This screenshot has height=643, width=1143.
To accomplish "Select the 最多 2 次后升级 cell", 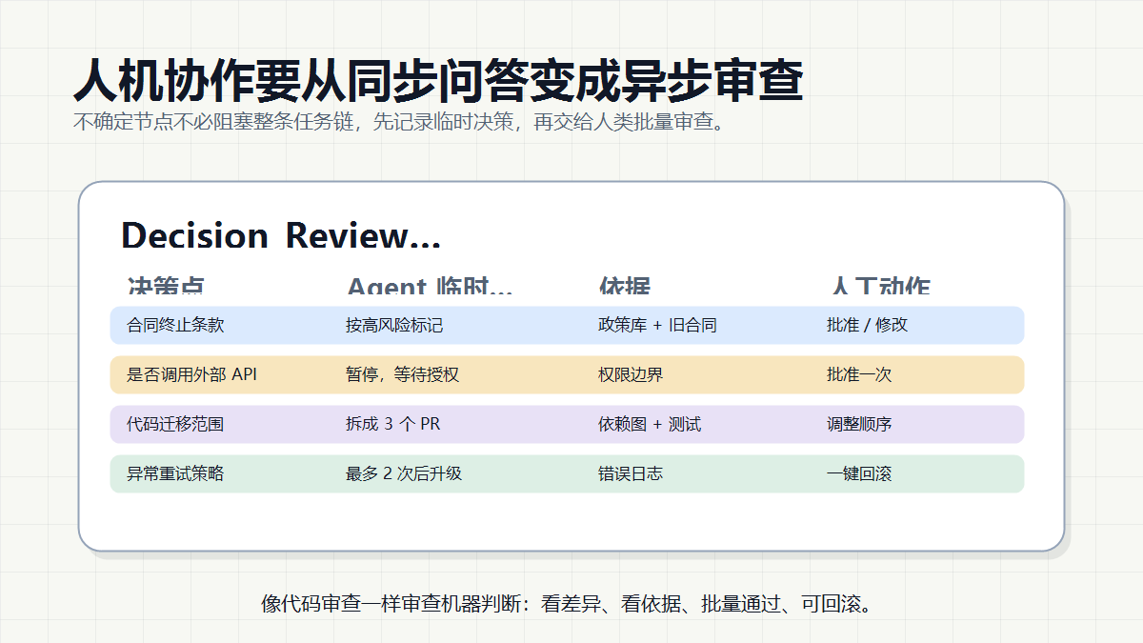I will [404, 473].
